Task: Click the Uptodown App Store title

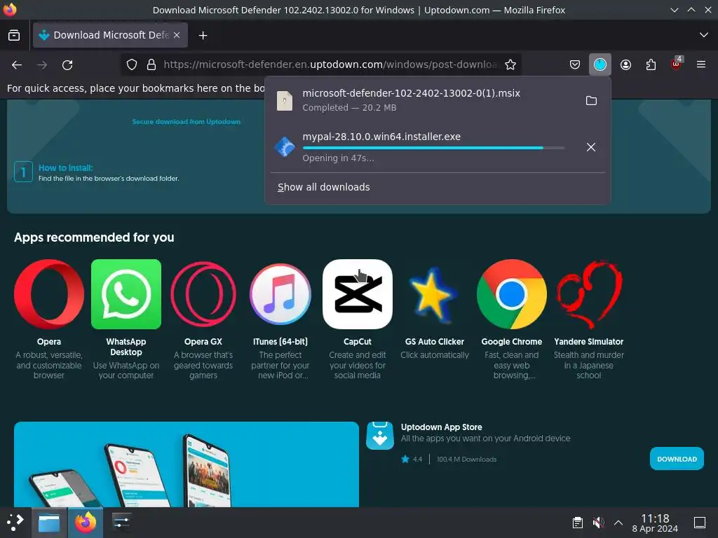Action: pyautogui.click(x=442, y=427)
